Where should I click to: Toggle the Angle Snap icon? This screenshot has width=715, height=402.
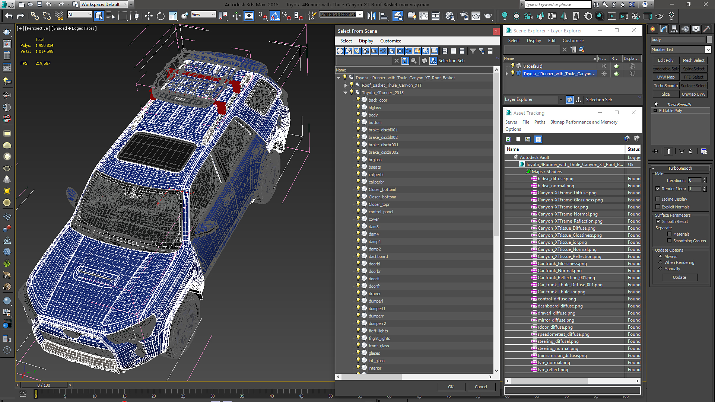275,16
